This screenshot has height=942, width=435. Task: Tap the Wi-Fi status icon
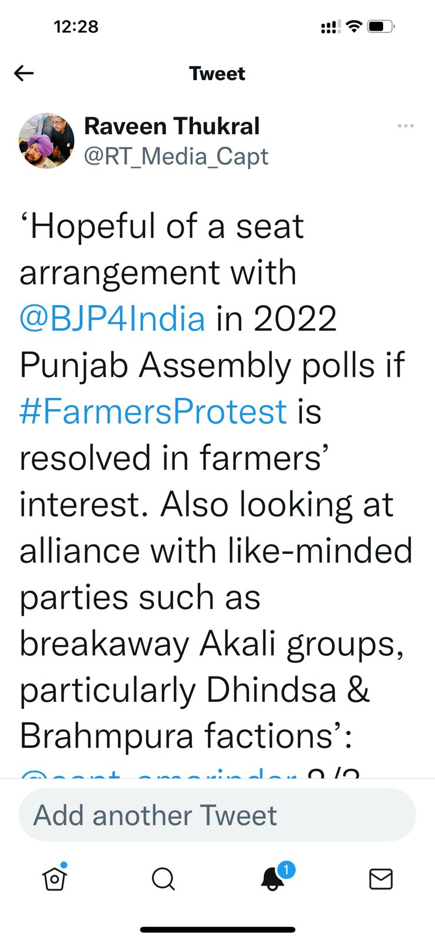pyautogui.click(x=353, y=26)
